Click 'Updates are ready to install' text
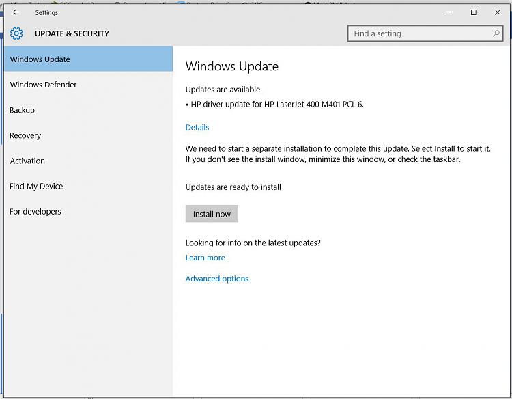 click(233, 187)
